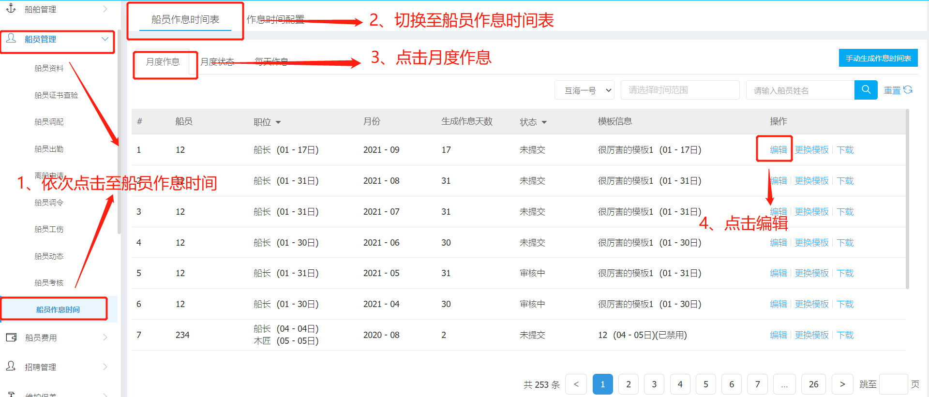929x397 pixels.
Task: Open the 状态 column filter arrow
Action: click(x=544, y=122)
